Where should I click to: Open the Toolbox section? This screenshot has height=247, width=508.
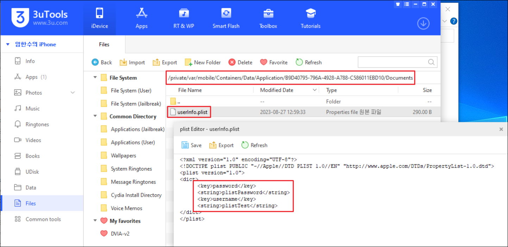(x=268, y=18)
